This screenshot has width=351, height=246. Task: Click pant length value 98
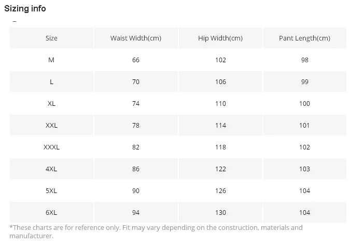tap(305, 60)
